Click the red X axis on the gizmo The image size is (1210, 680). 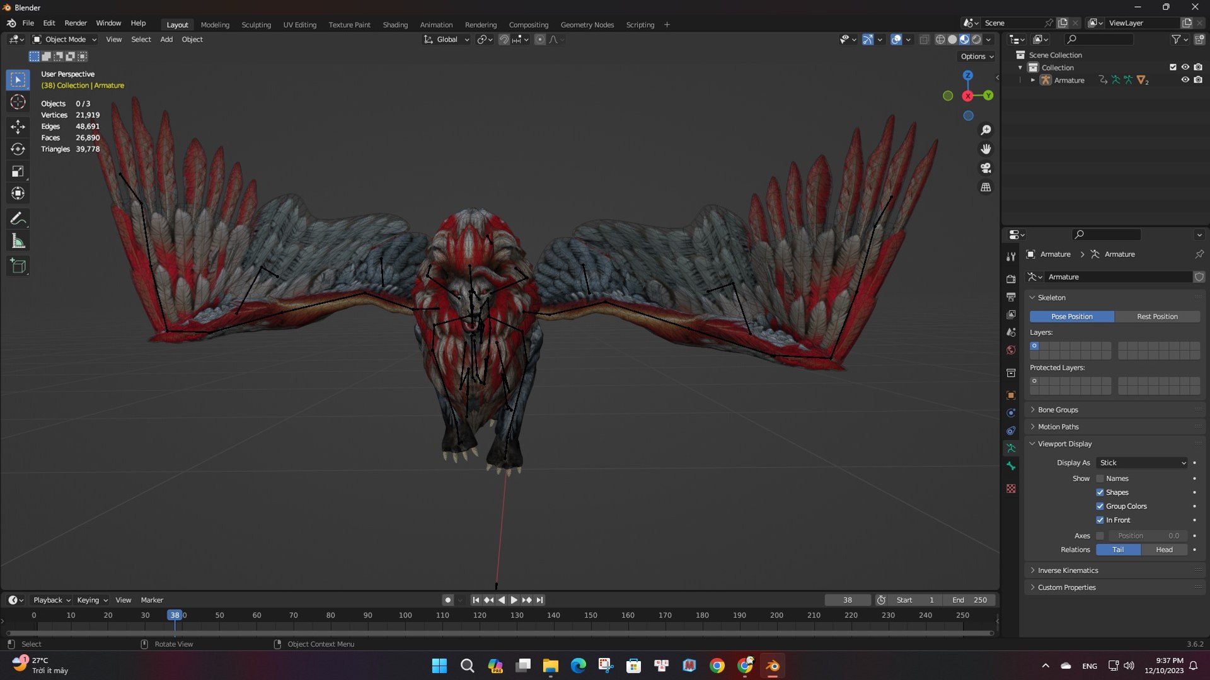point(967,96)
